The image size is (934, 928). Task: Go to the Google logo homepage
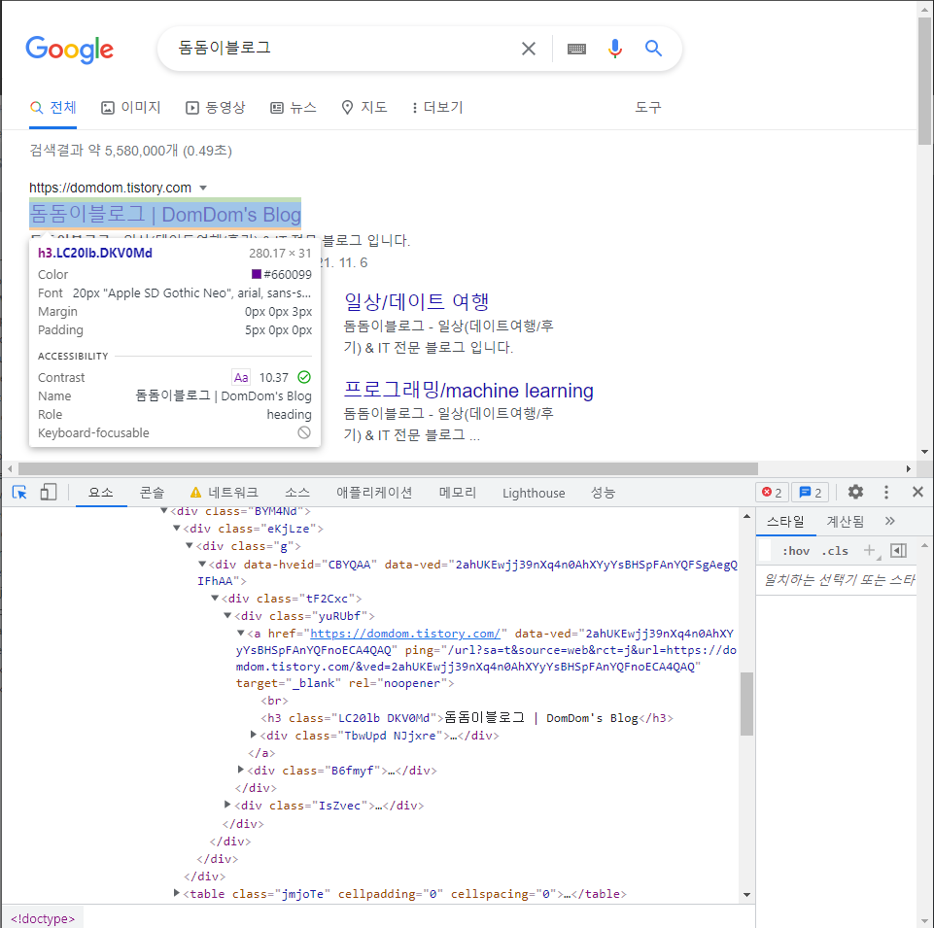(69, 50)
